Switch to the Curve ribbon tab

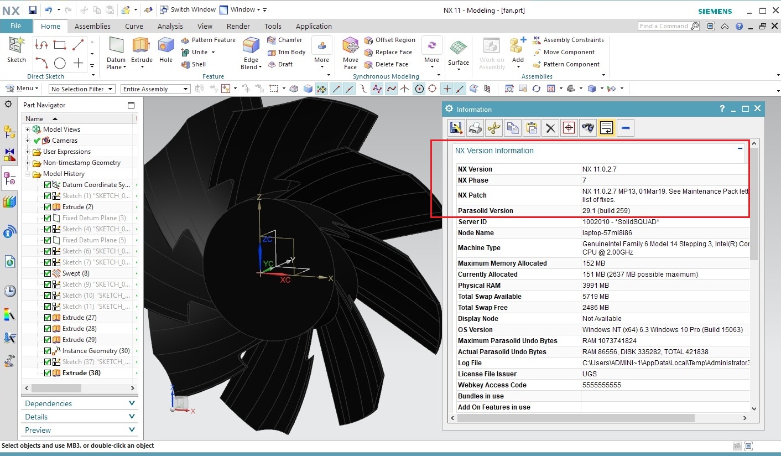coord(134,26)
